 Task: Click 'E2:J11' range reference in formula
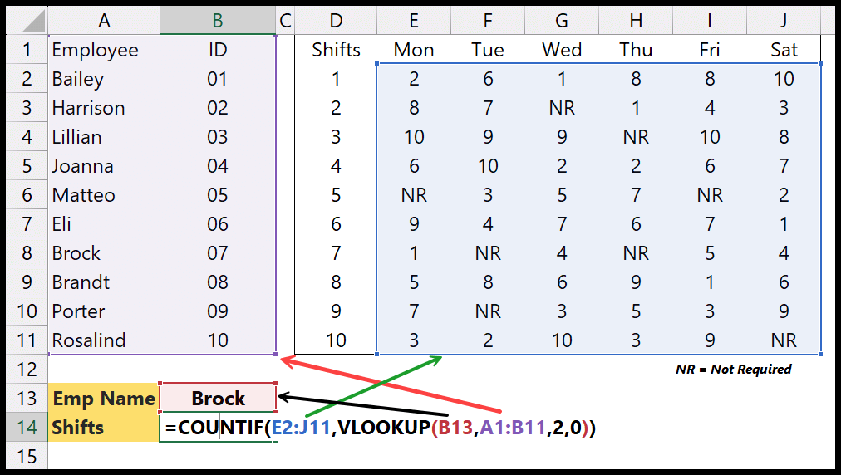tap(301, 428)
